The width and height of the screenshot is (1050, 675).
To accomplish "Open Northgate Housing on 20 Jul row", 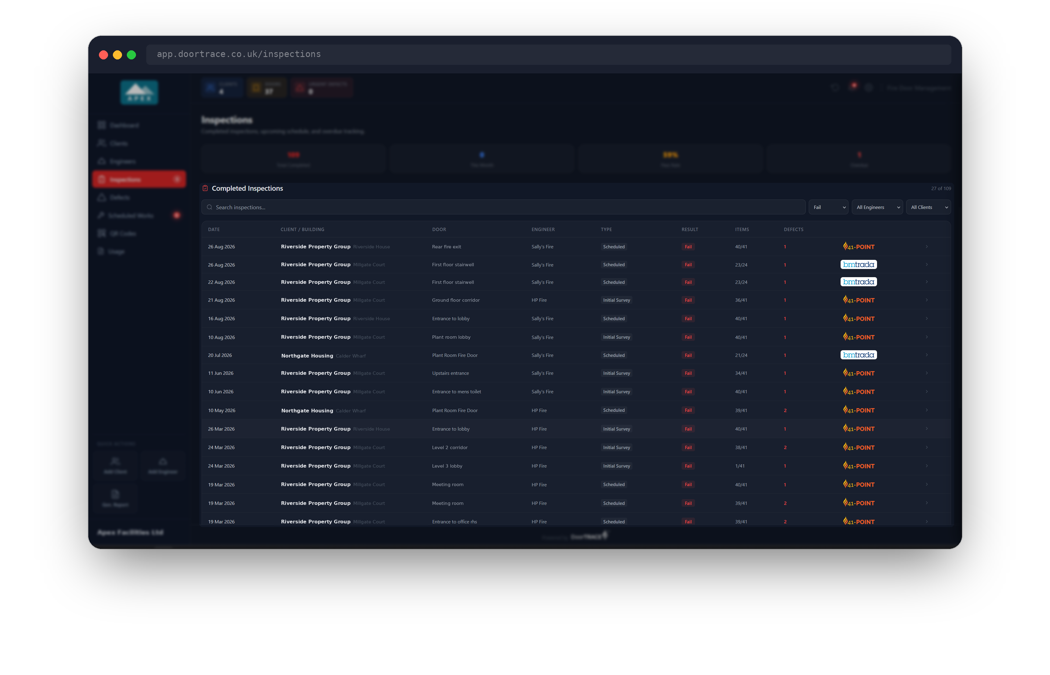I will pyautogui.click(x=307, y=355).
